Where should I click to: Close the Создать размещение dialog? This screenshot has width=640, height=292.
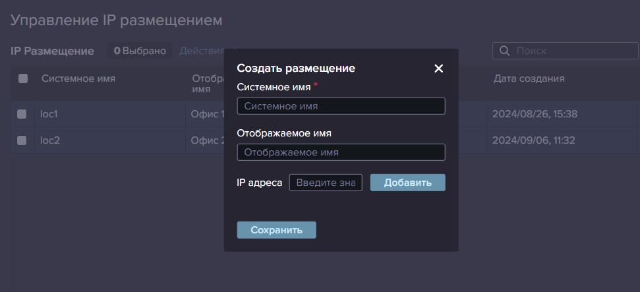point(438,69)
